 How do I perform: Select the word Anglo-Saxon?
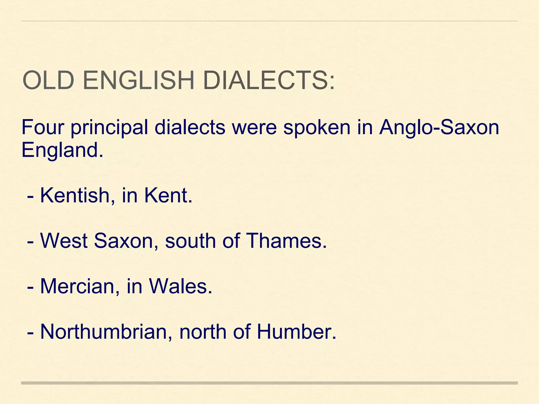tap(439, 128)
